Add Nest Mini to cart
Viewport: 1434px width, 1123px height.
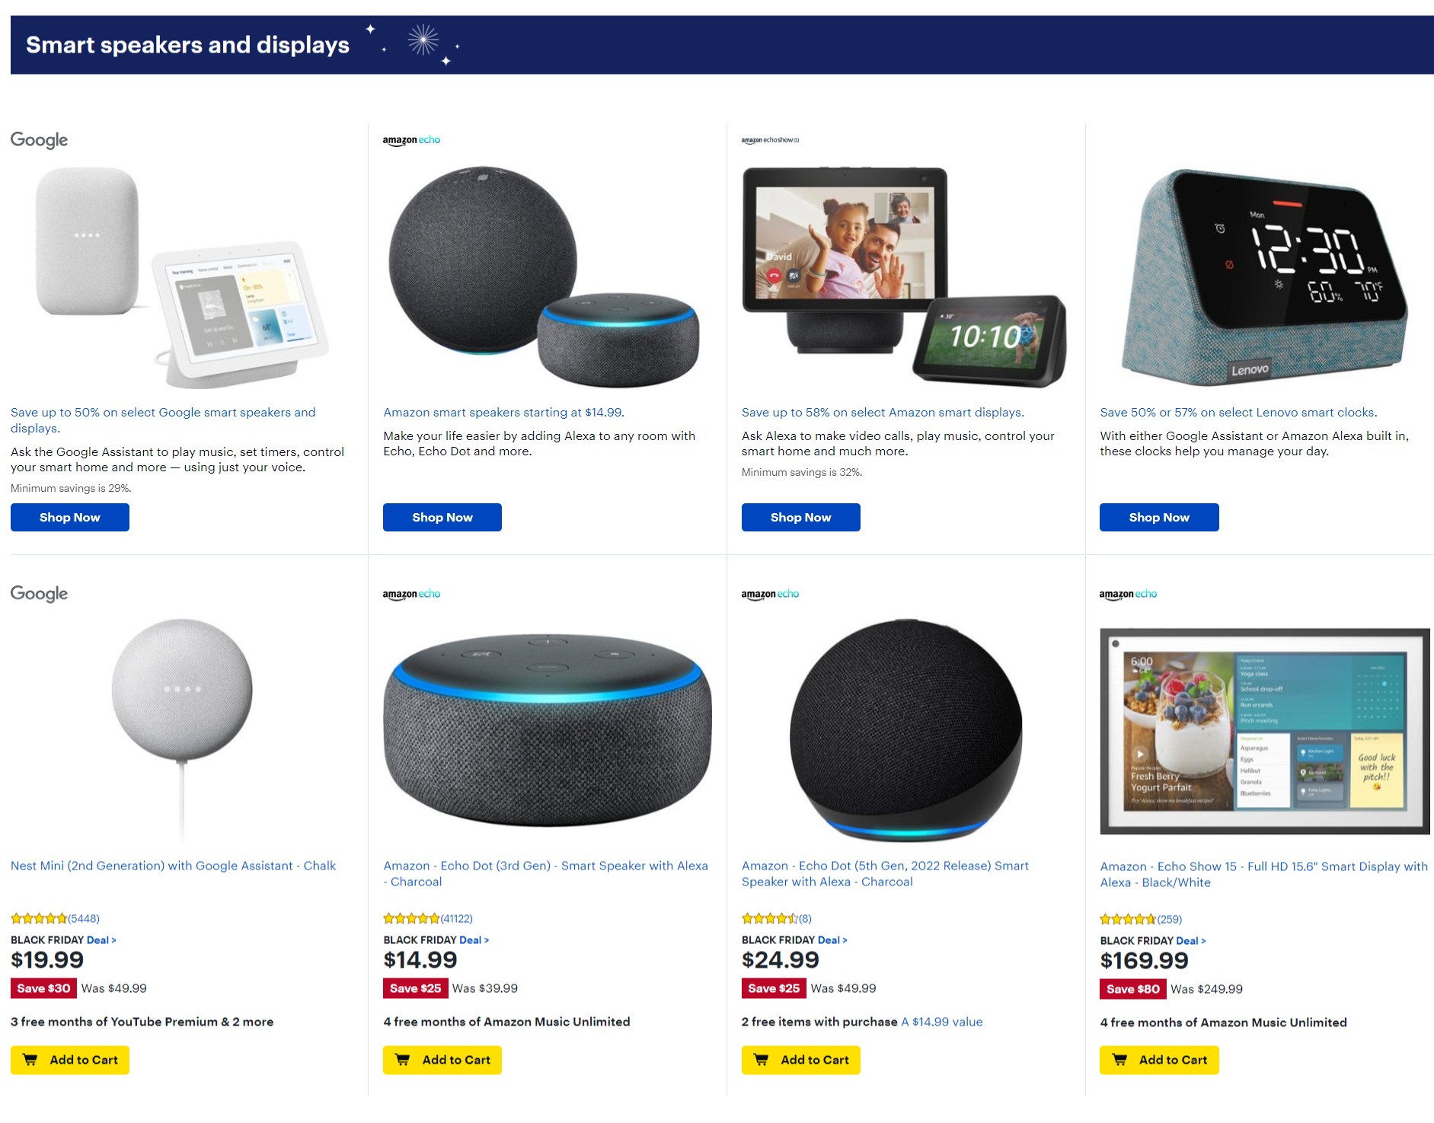70,1060
